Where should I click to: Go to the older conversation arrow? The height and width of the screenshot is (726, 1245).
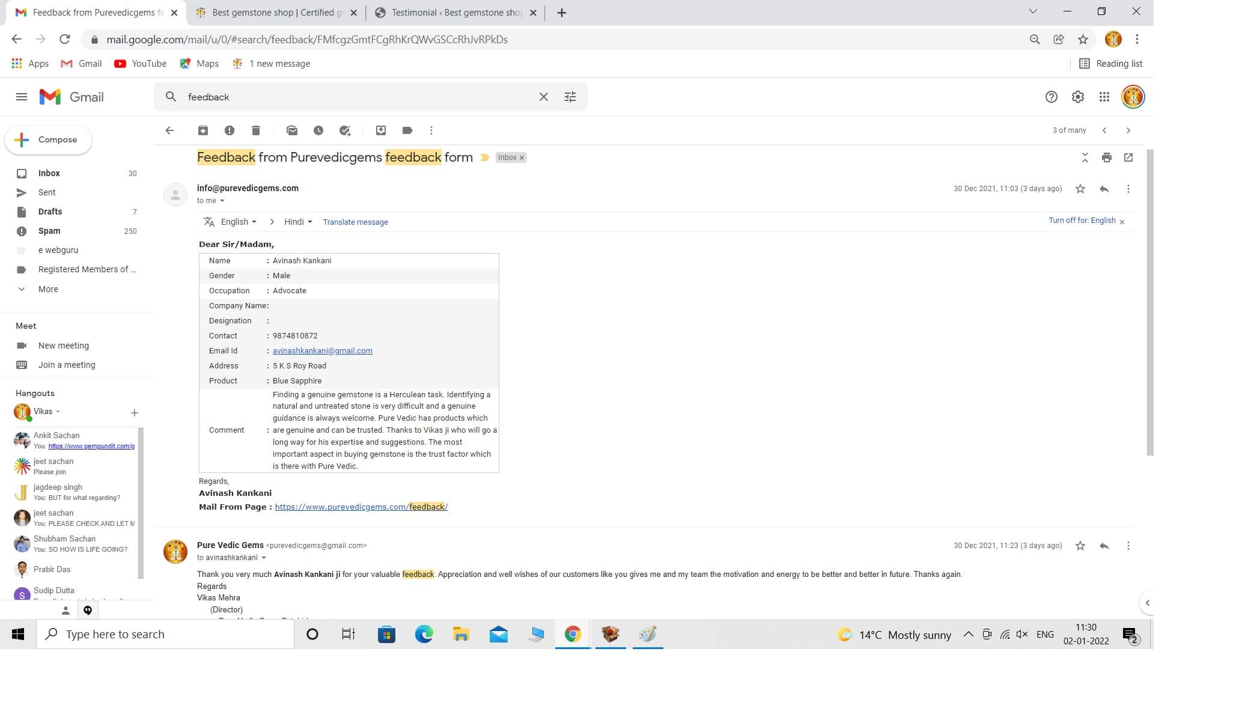(1128, 130)
